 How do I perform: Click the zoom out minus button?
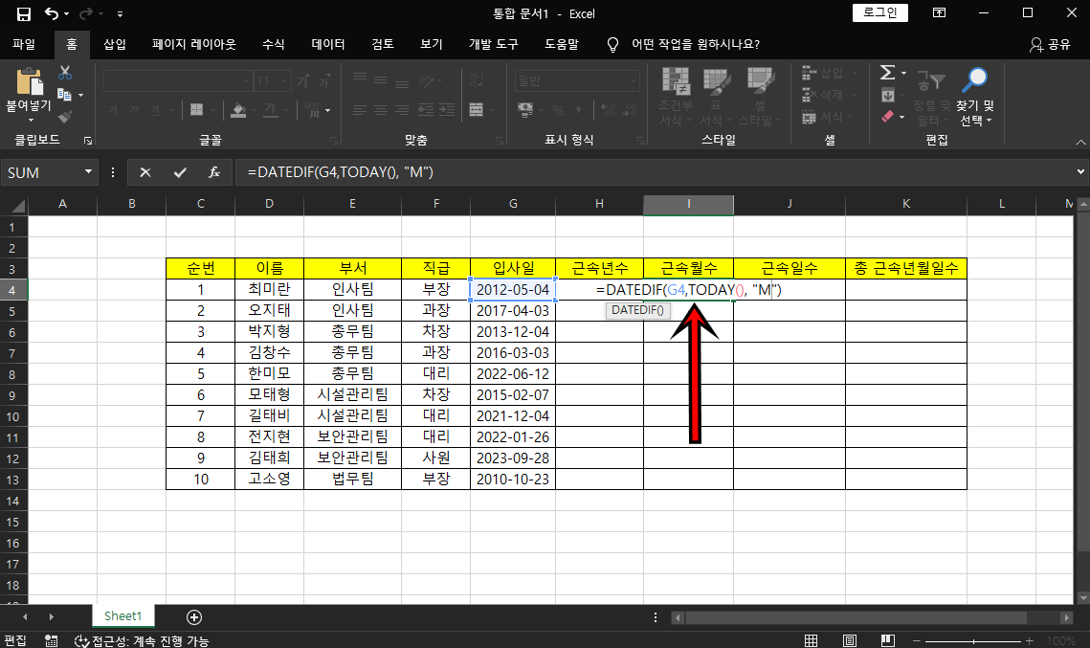tap(916, 641)
